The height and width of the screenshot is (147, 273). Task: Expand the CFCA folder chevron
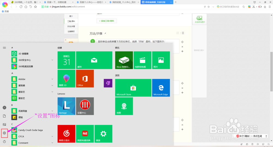pyautogui.click(x=52, y=136)
